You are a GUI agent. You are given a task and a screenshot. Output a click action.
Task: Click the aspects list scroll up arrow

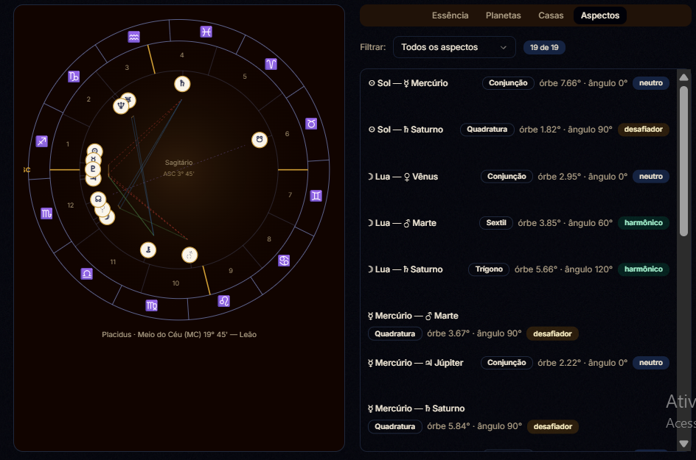pos(683,77)
